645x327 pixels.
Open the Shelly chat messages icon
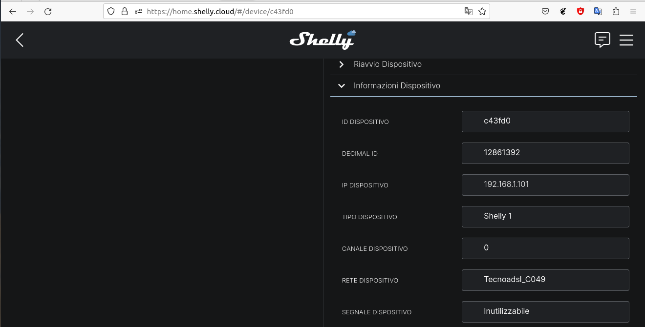point(602,40)
